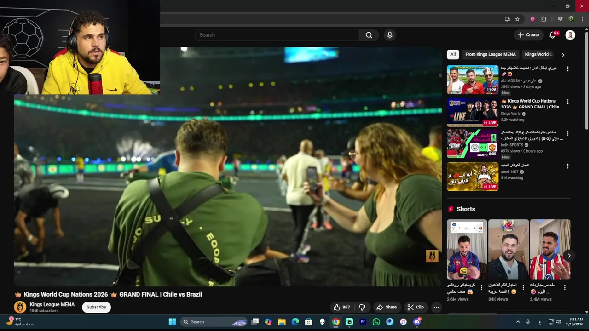Viewport: 589px width, 331px height.
Task: Subscribe to Kings League MENA
Action: [x=96, y=307]
